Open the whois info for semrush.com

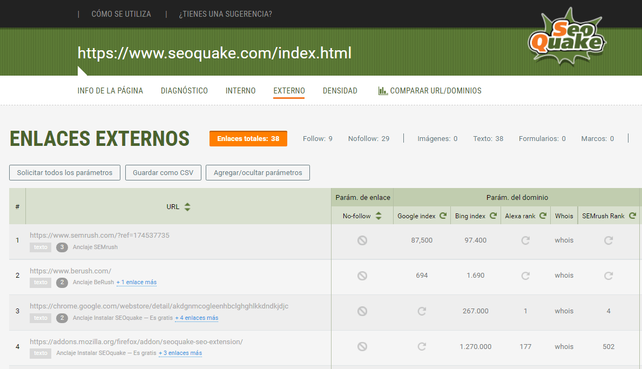(x=564, y=240)
